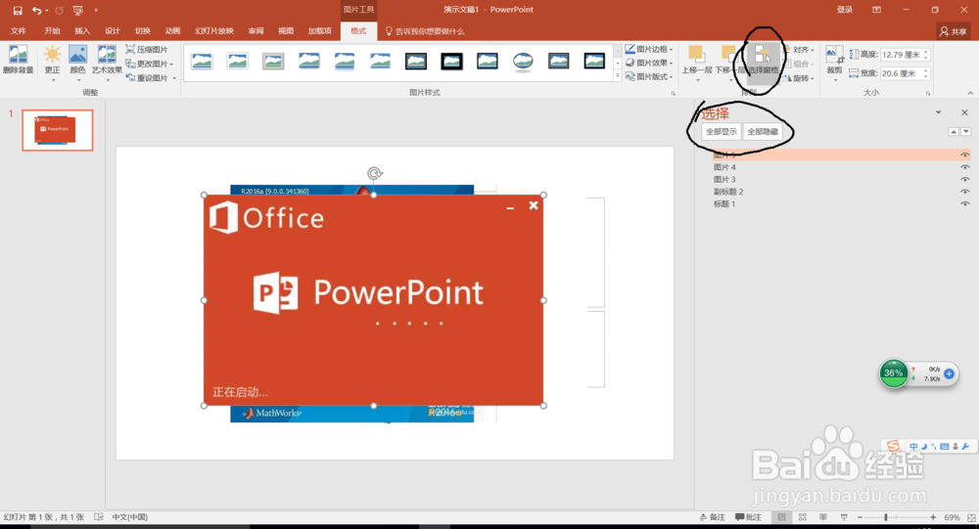This screenshot has width=979, height=529.
Task: Toggle visibility eye for highlighted top picture row
Action: pyautogui.click(x=964, y=154)
